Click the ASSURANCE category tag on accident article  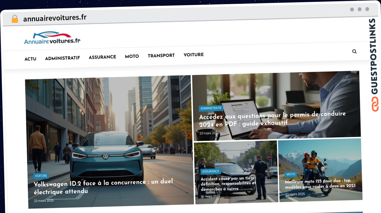click(211, 171)
